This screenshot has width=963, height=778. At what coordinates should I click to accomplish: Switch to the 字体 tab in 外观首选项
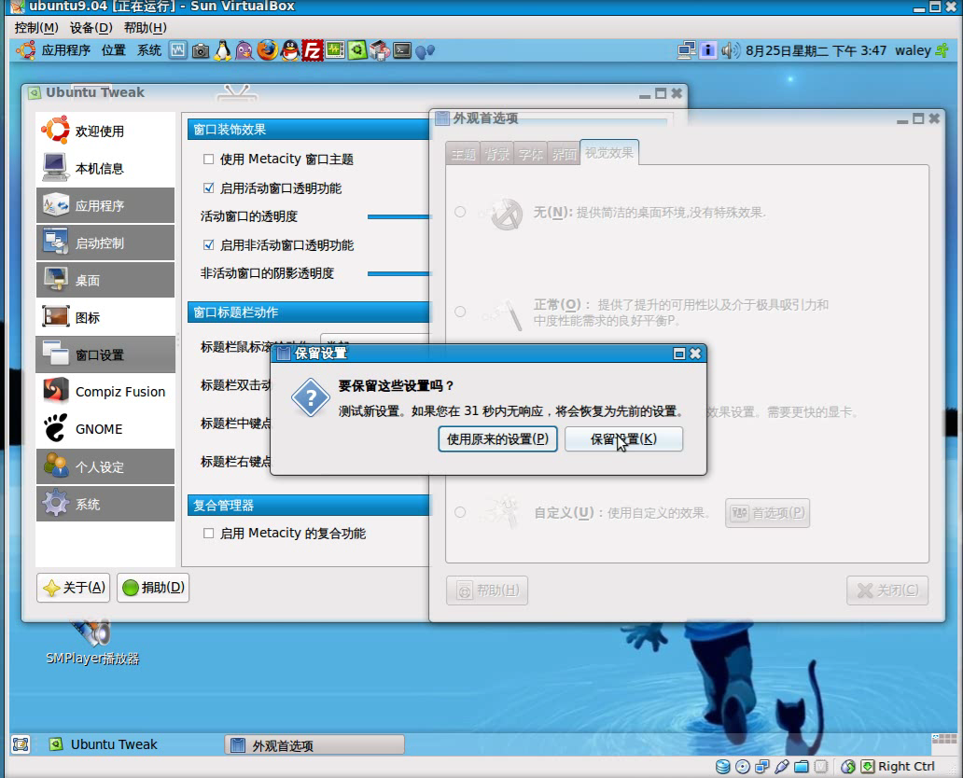530,154
